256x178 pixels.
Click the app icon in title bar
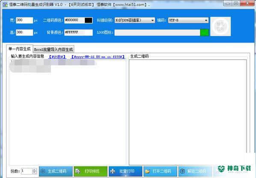(x=5, y=5)
